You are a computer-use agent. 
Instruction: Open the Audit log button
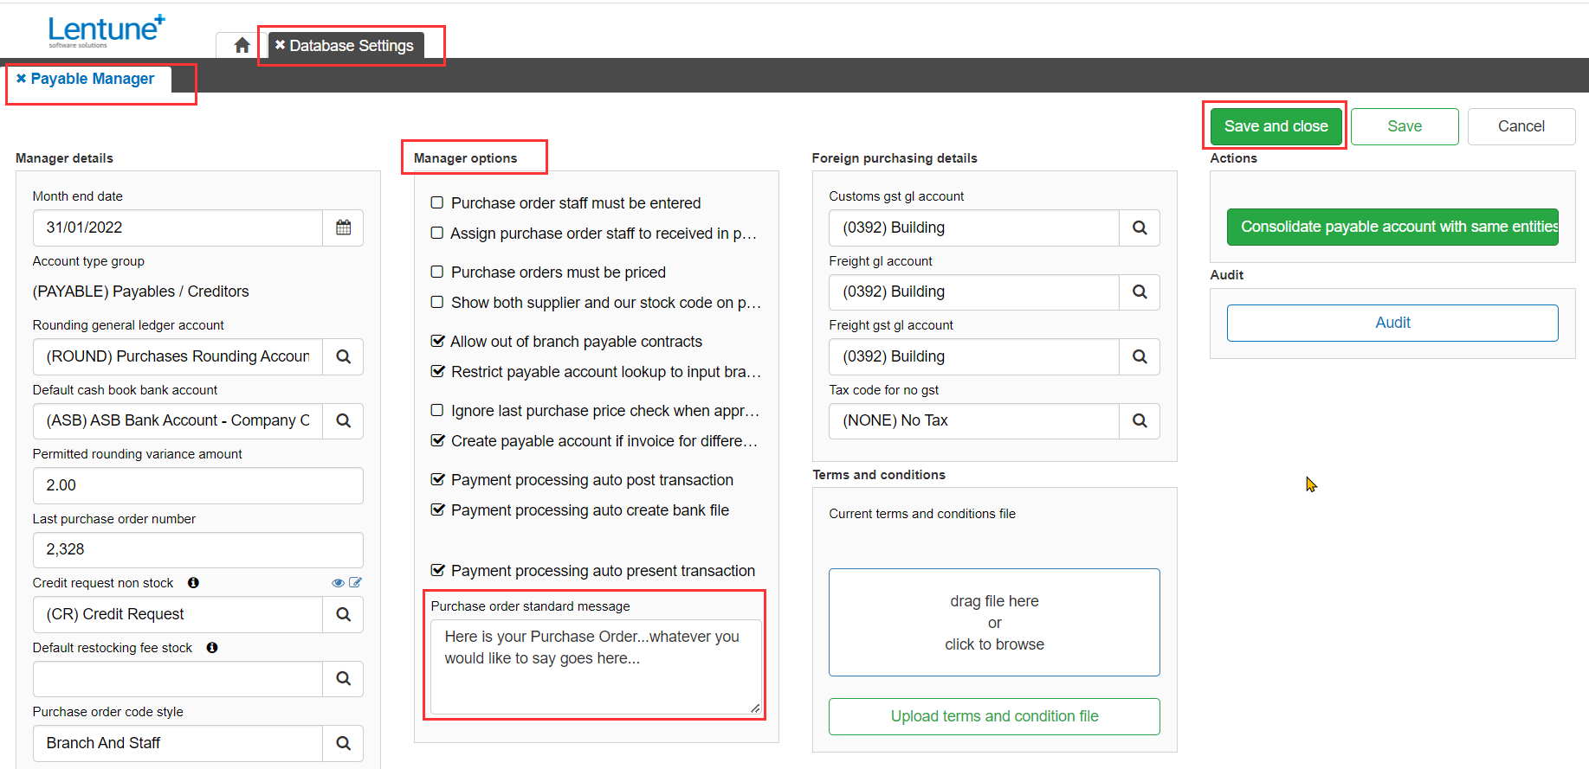(1392, 323)
